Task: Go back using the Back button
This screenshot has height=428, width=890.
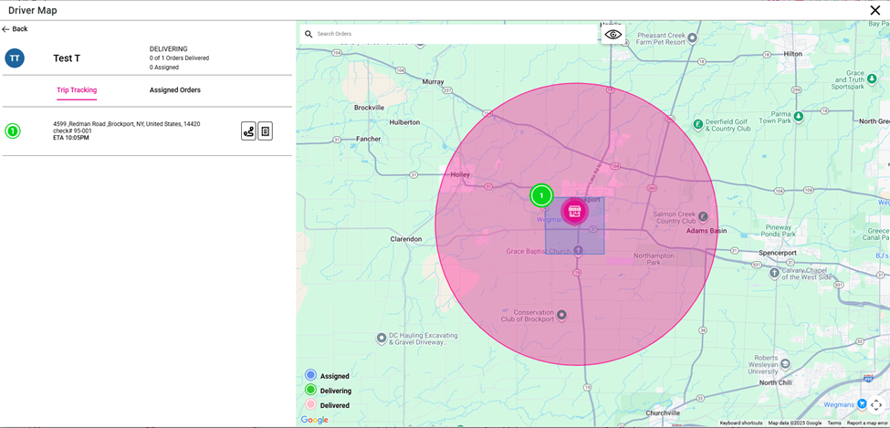Action: coord(15,29)
